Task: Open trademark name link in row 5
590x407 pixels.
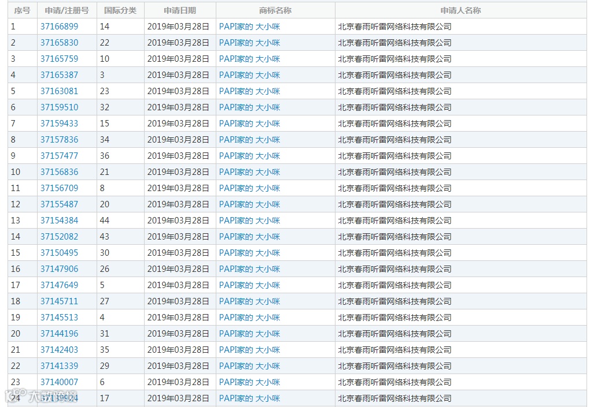Action: coord(249,91)
